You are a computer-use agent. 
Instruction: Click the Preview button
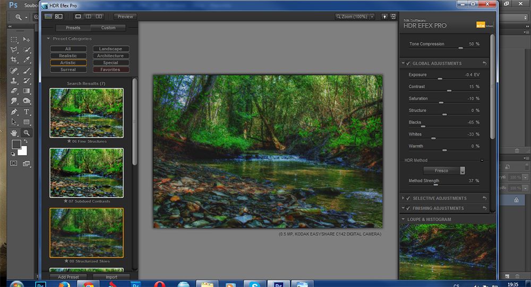(x=125, y=16)
